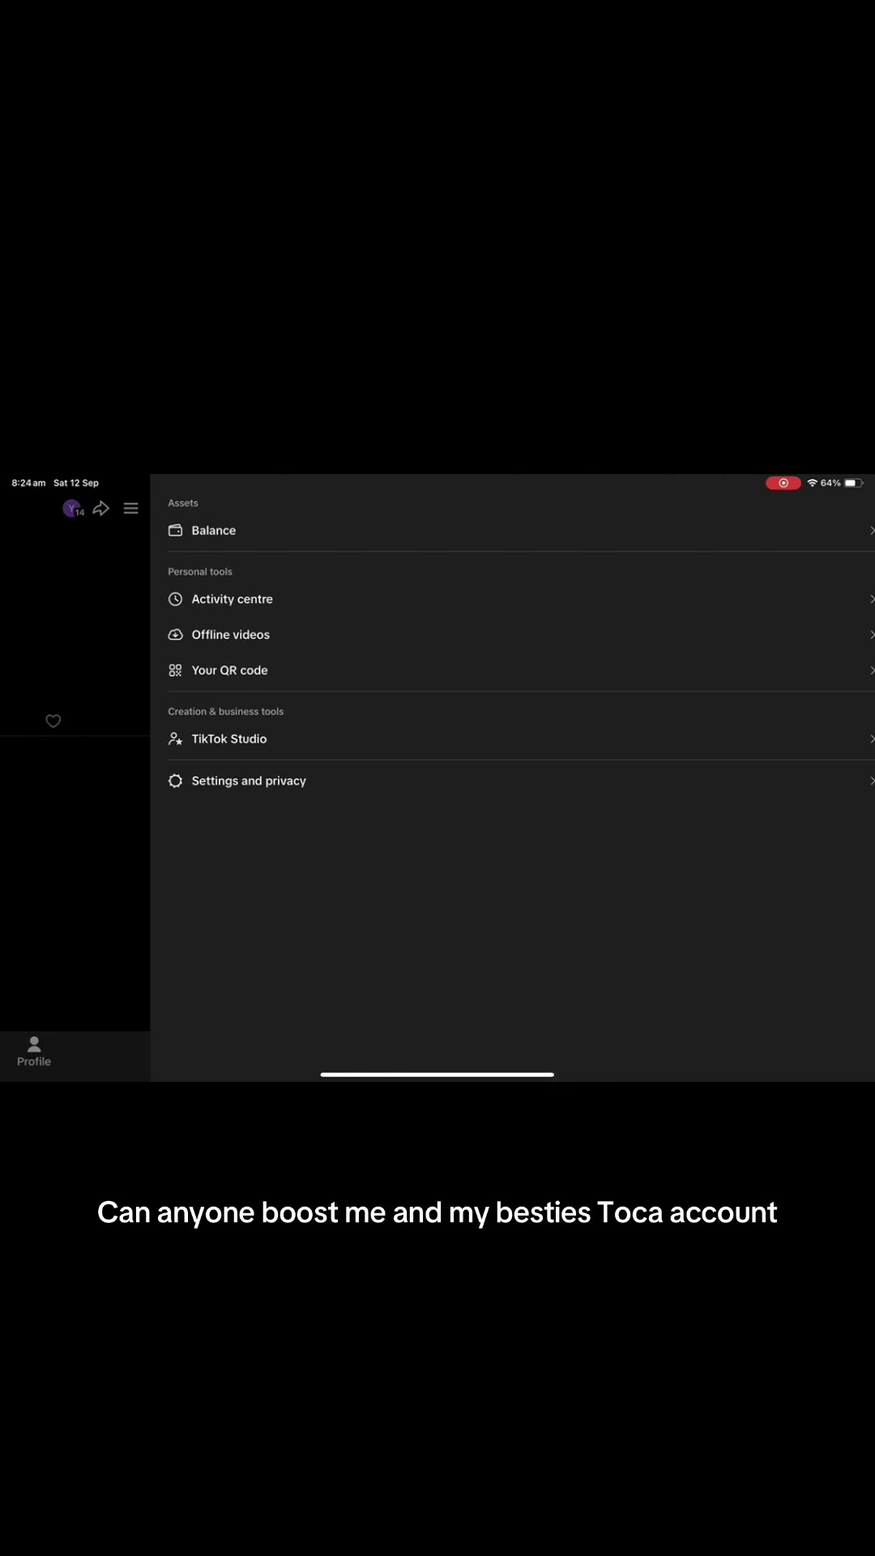Tap the battery status icon
875x1556 pixels.
click(854, 483)
